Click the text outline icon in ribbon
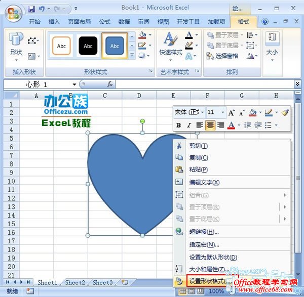This screenshot has width=304, height=297. [x=189, y=46]
